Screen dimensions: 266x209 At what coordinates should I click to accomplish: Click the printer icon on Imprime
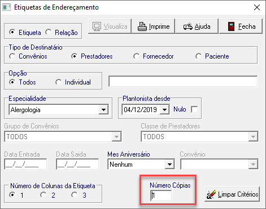142,26
